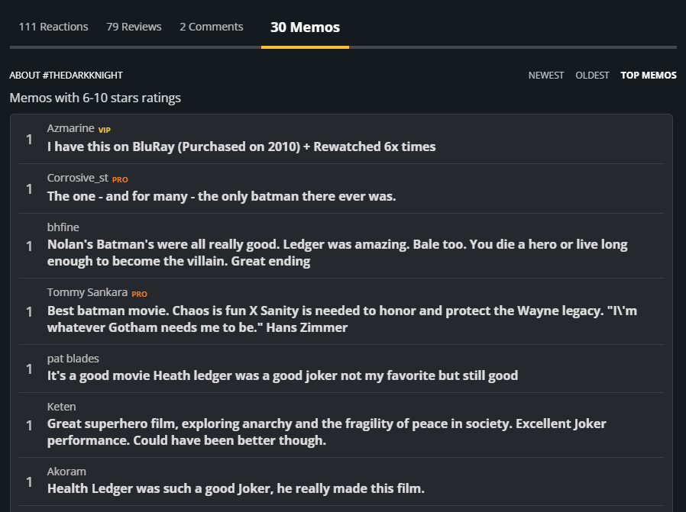Sort memos by Newest
686x512 pixels.
click(x=546, y=76)
